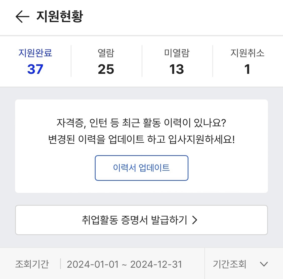Select the 열람 tab showing 25

pos(106,61)
